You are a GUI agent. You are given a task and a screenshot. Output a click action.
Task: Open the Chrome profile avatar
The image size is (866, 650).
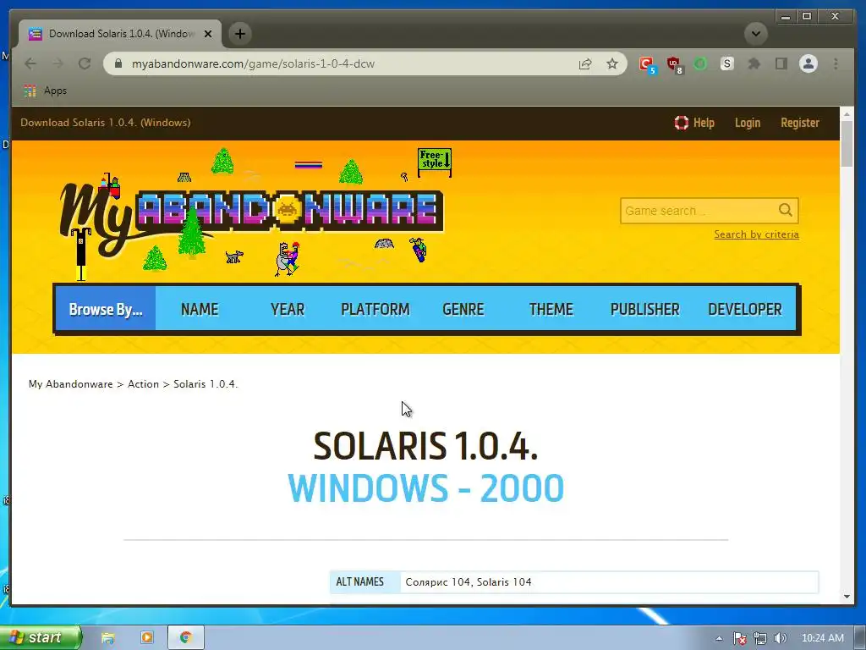tap(808, 63)
